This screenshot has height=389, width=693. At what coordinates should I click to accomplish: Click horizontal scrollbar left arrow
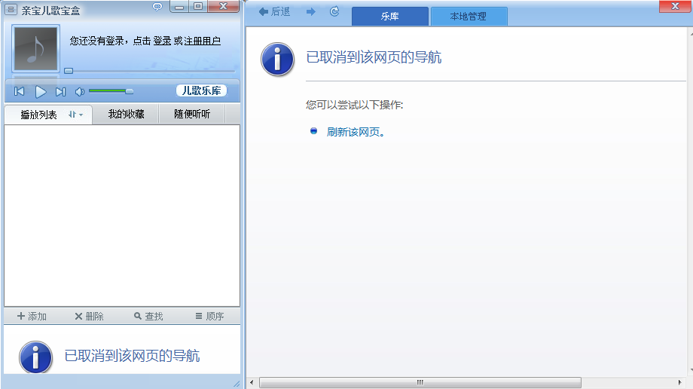pos(252,382)
